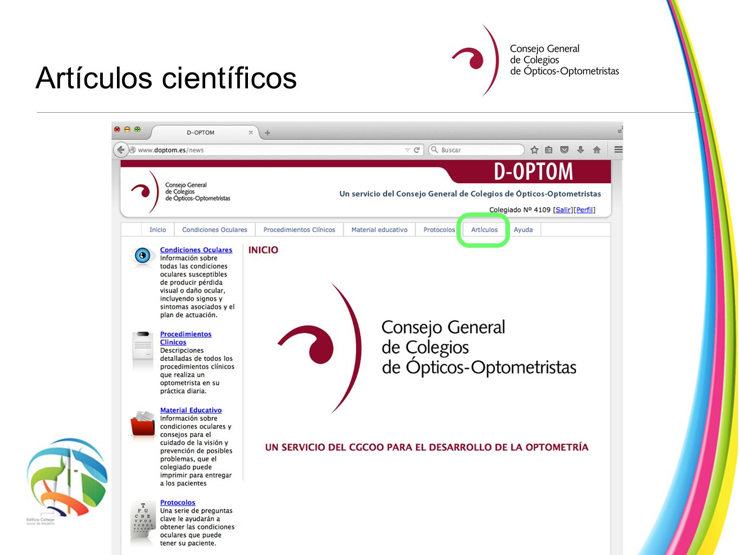This screenshot has width=739, height=555.
Task: Enter fullscreen with the window expand icon
Action: click(x=619, y=130)
